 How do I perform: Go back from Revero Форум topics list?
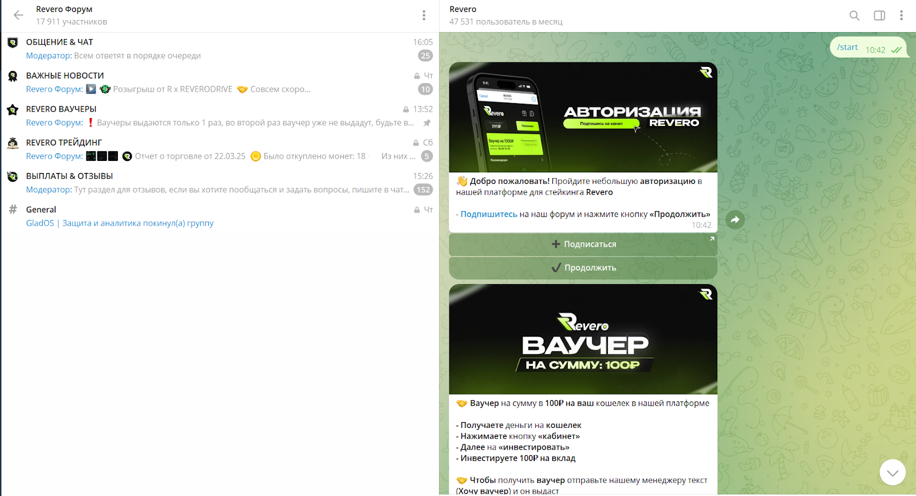(x=18, y=15)
